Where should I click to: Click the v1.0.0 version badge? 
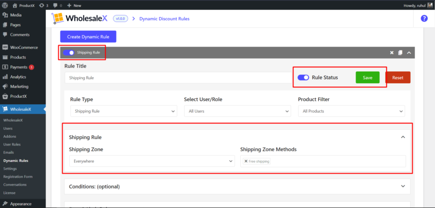click(x=120, y=19)
